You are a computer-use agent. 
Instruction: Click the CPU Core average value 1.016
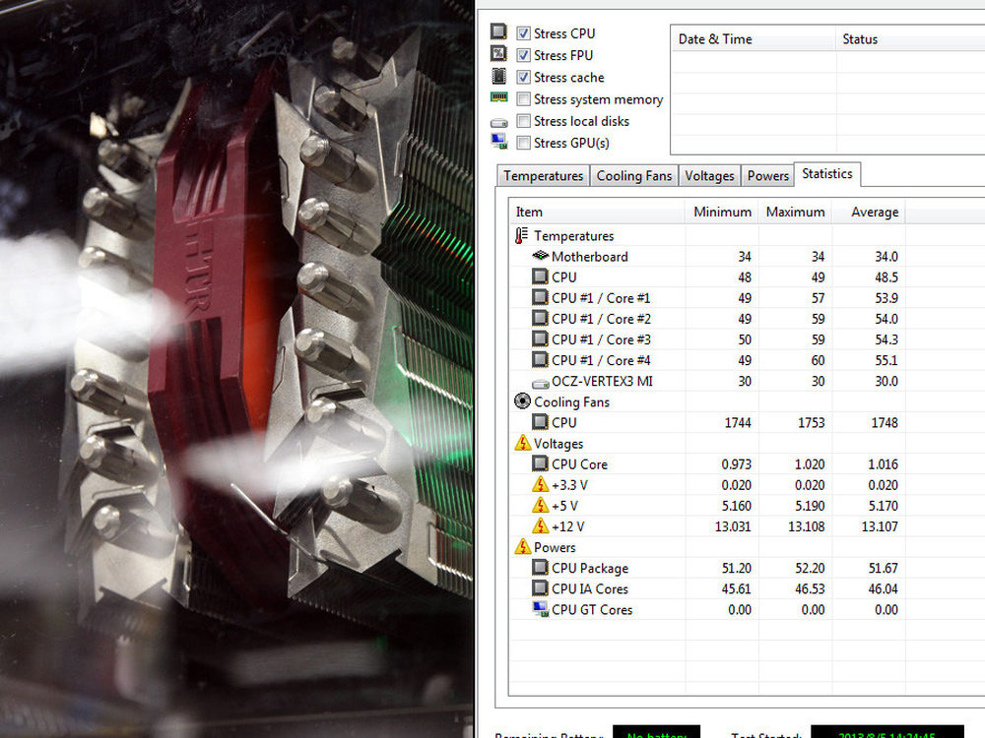point(883,464)
